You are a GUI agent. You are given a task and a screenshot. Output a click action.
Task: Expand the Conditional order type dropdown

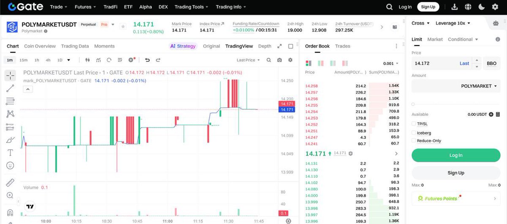(463, 39)
